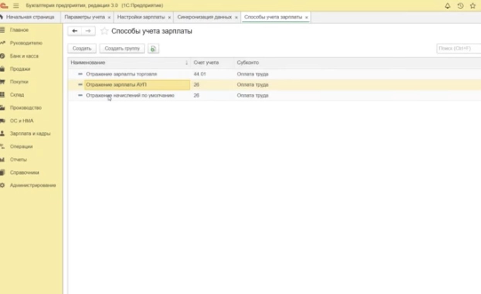
Task: Open the history clock icon
Action: click(x=460, y=6)
